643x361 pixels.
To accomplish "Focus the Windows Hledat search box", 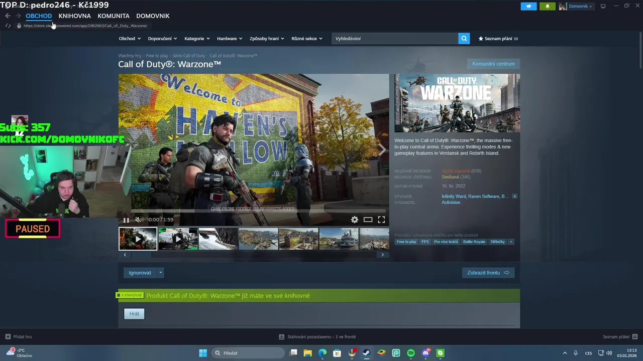I will pos(249,353).
